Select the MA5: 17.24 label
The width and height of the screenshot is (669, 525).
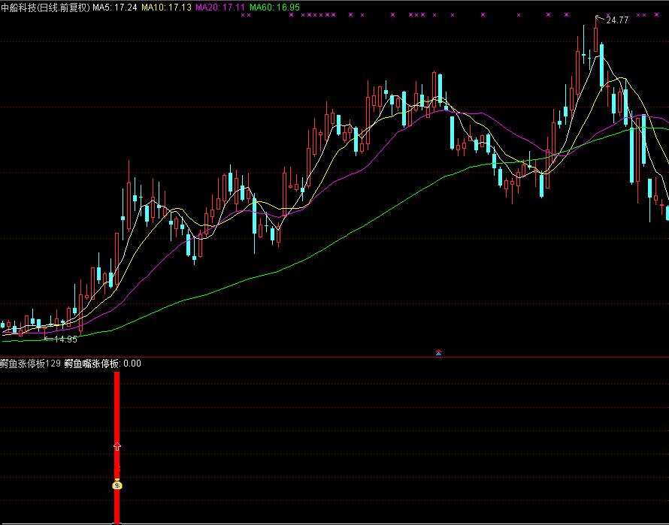point(115,8)
